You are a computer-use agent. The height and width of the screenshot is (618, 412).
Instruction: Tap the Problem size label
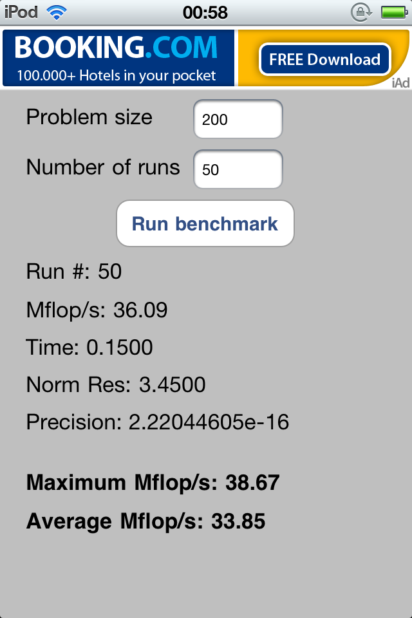coord(89,117)
